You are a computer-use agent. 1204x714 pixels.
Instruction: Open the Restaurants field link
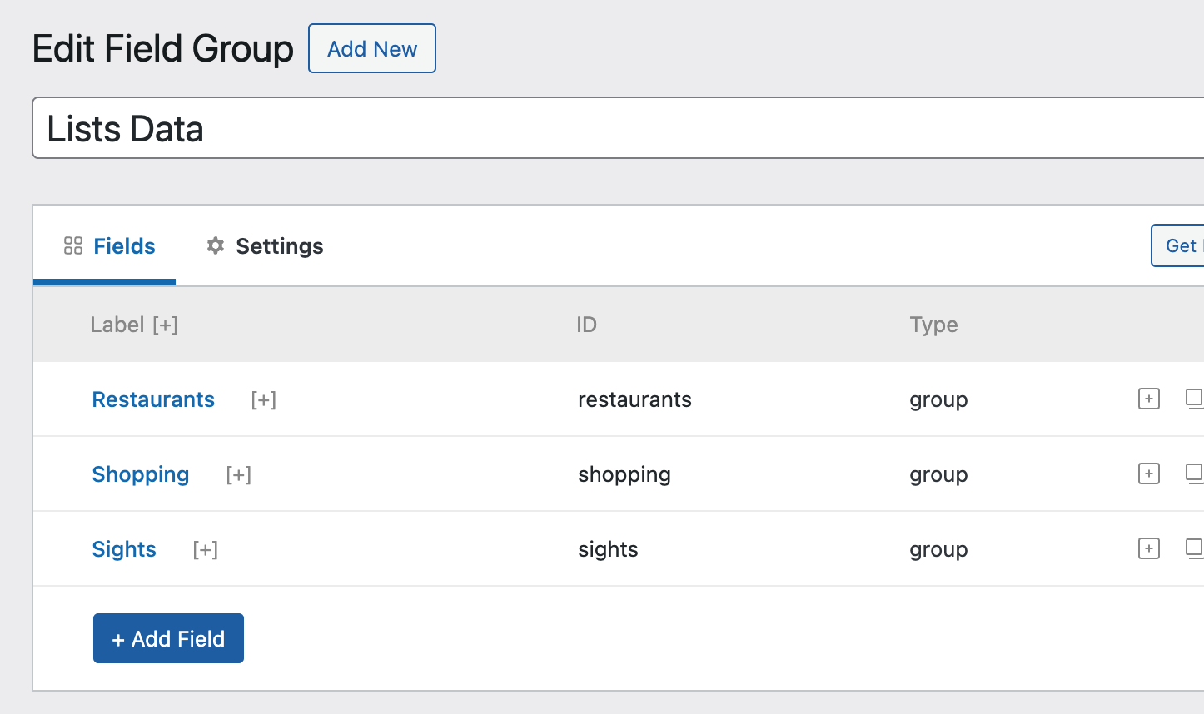tap(153, 399)
